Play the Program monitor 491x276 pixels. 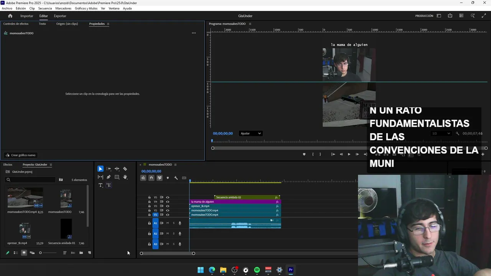pyautogui.click(x=349, y=154)
